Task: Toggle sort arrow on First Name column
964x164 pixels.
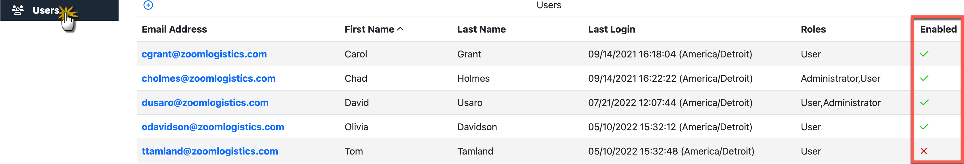Action: tap(400, 29)
